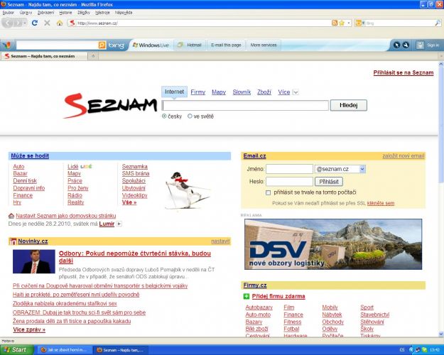
Task: Open back/forward history dropdown arrow
Action: 25,23
